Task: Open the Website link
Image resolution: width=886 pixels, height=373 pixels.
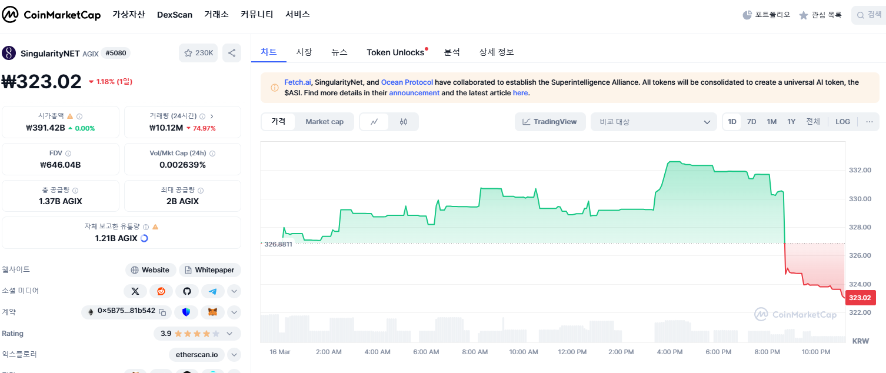Action: point(150,270)
